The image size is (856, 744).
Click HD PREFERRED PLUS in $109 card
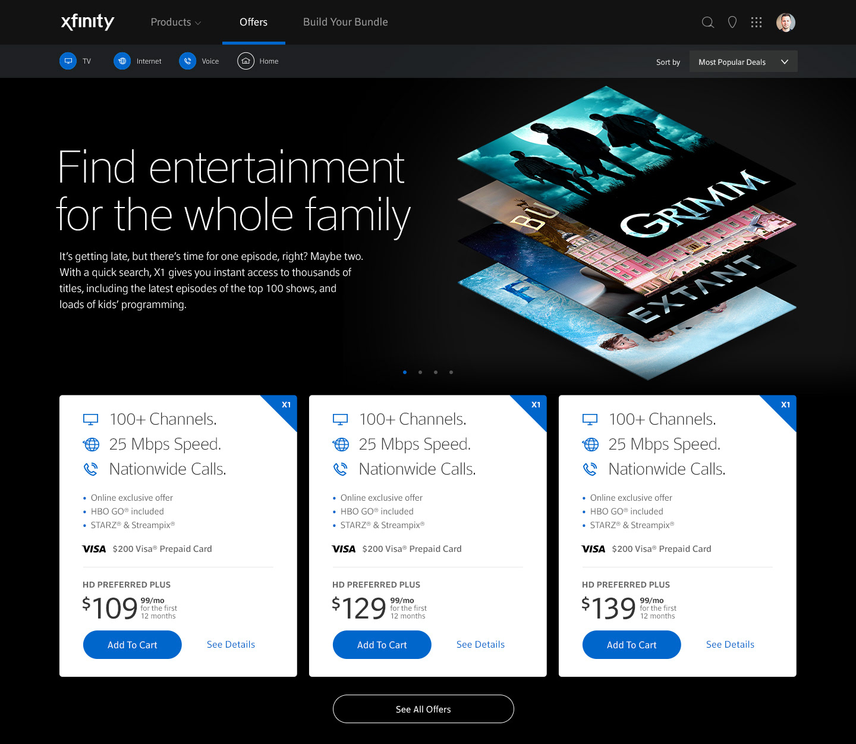pyautogui.click(x=127, y=585)
